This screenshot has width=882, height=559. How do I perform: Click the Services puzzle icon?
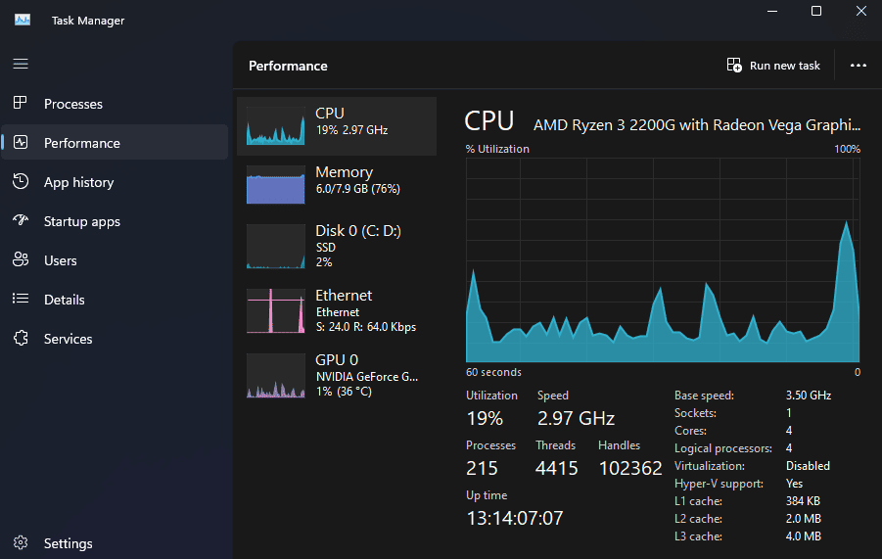tap(21, 338)
